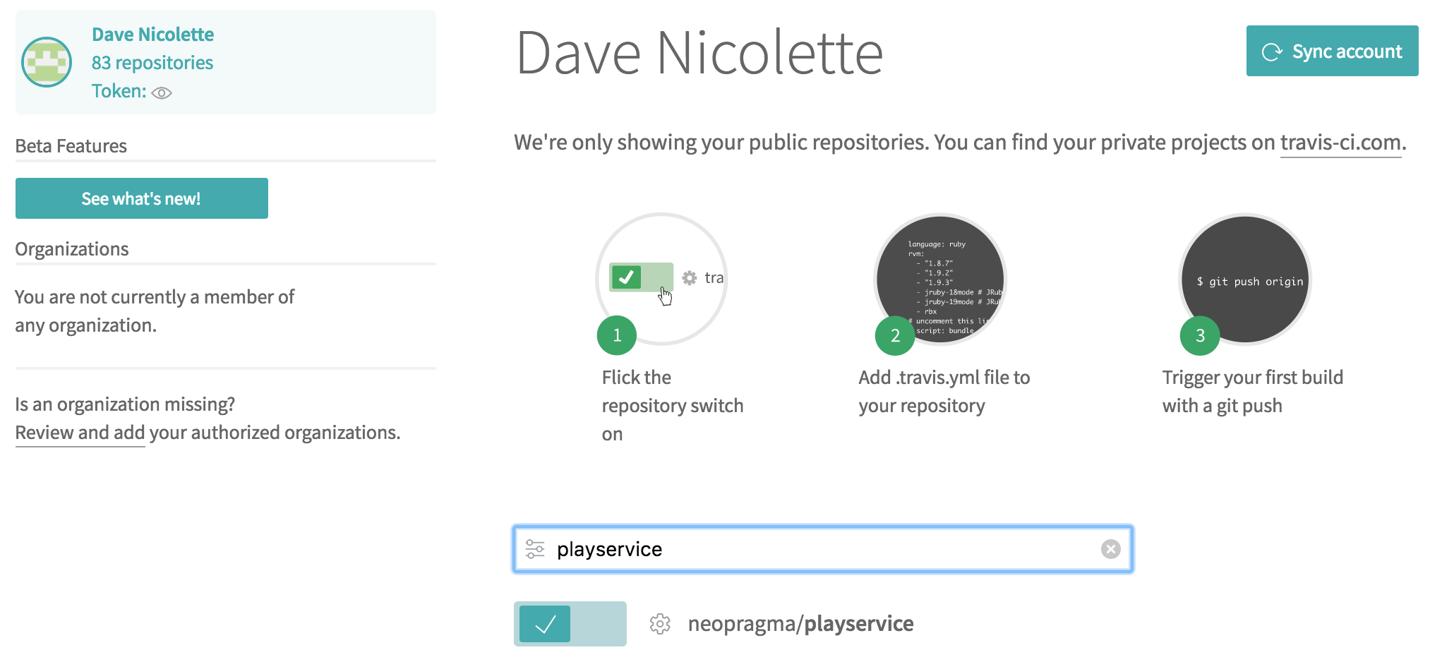Click 'Add .travis.yml file to your repository' text
The width and height of the screenshot is (1430, 662).
pyautogui.click(x=944, y=392)
